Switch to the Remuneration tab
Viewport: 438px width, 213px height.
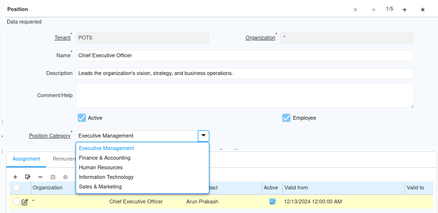click(x=64, y=159)
